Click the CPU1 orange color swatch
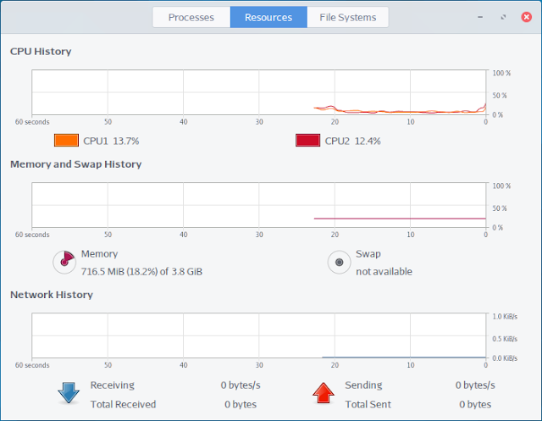The height and width of the screenshot is (421, 542). [66, 141]
